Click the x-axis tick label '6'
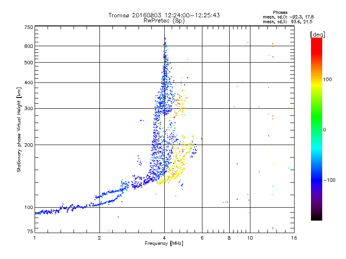346x259 pixels. coord(202,238)
